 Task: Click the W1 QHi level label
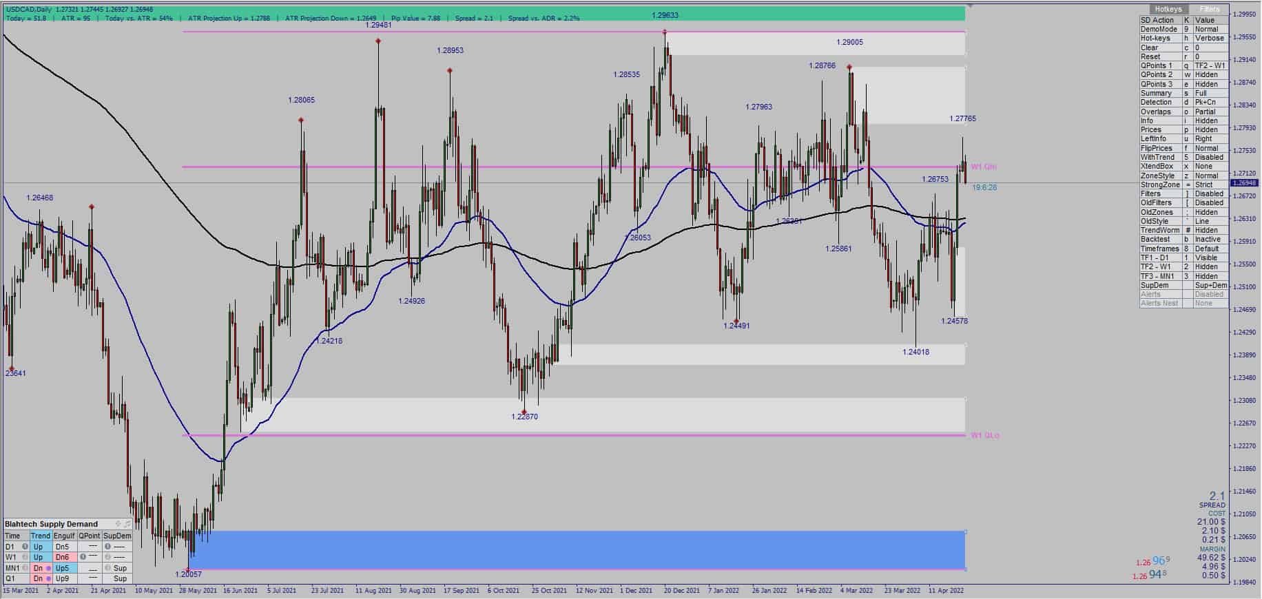point(984,167)
